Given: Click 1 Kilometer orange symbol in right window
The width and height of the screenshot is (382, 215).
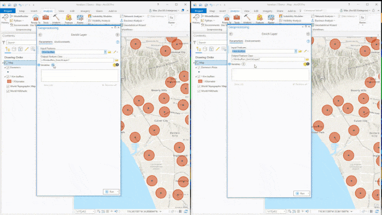Looking at the screenshot, I should pos(200,81).
